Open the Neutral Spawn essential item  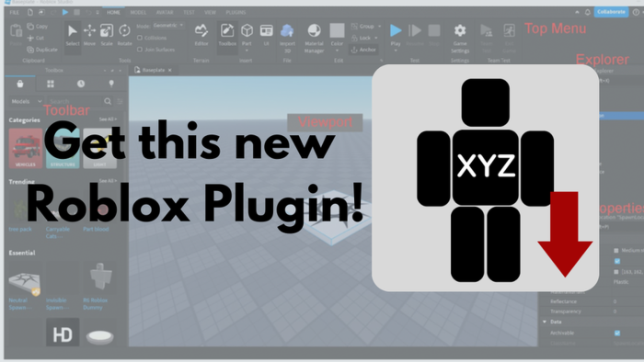click(x=24, y=287)
